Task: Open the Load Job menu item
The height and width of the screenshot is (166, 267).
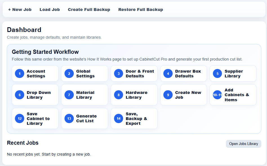Action: [50, 10]
